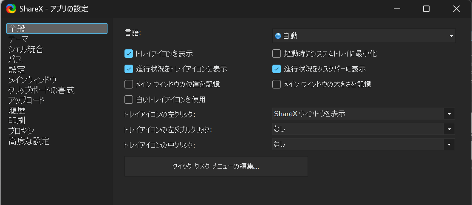Screen dimensions: 472x205
Task: Toggle 白いトレイアイコンを使用 checkbox
Action: coord(129,100)
